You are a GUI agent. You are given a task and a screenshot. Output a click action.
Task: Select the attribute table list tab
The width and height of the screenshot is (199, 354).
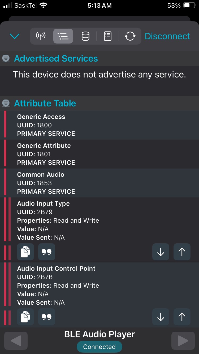pos(63,36)
